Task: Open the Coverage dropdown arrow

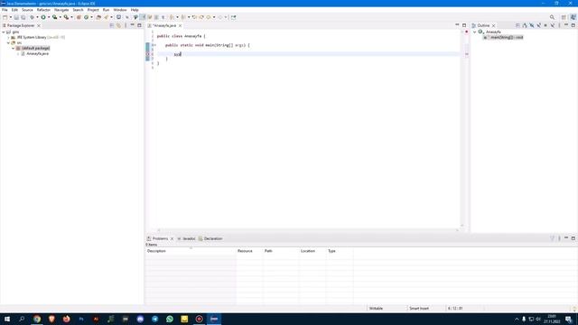Action: (61, 17)
